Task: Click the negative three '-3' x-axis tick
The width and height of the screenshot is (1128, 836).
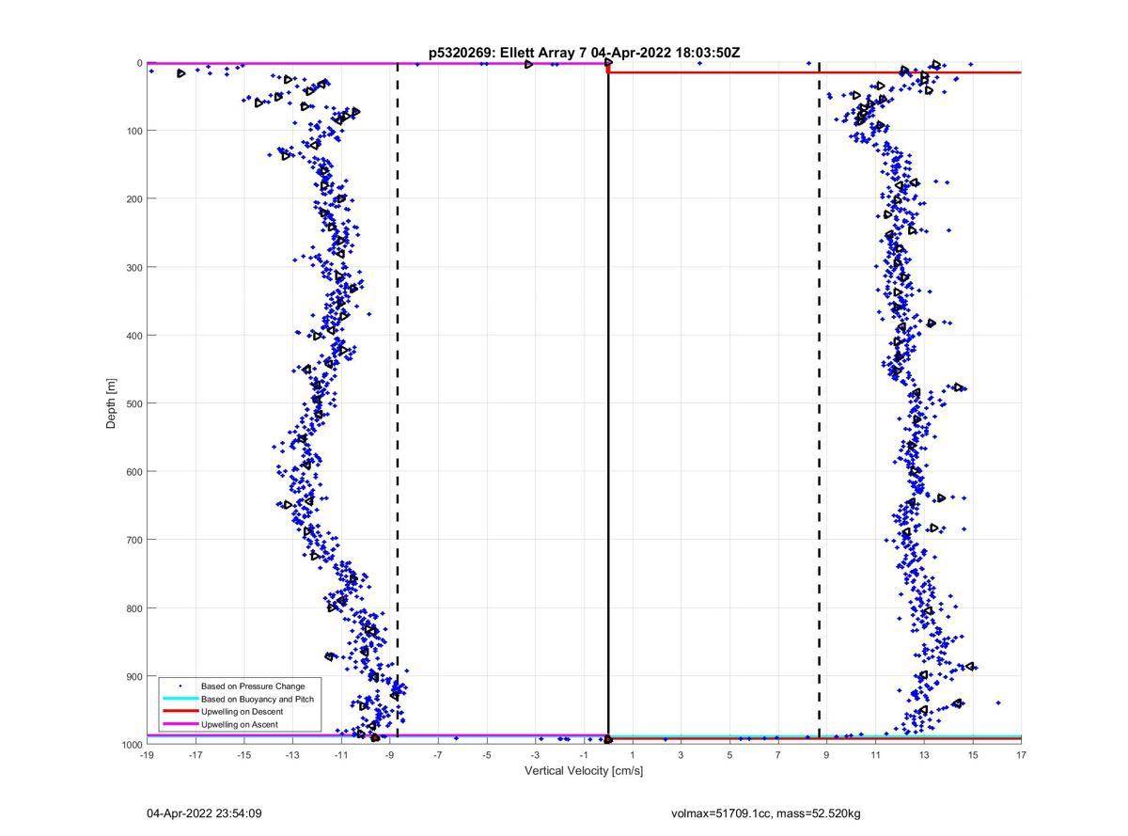Action: [x=535, y=754]
